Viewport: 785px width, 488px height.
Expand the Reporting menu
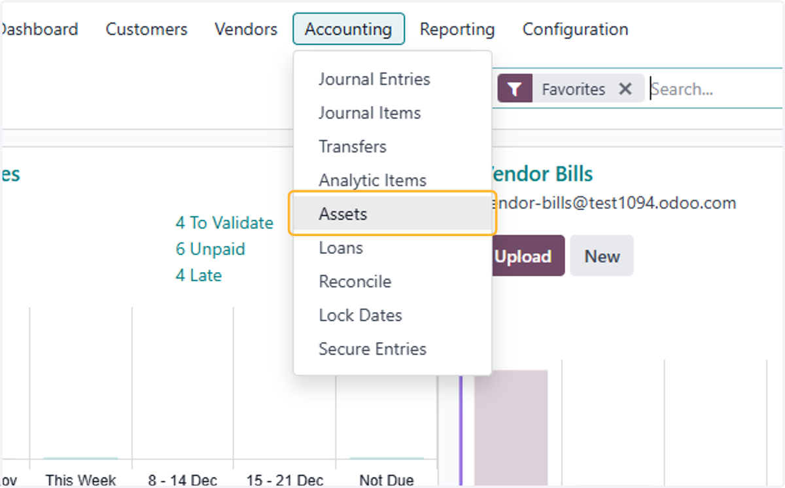pos(457,29)
